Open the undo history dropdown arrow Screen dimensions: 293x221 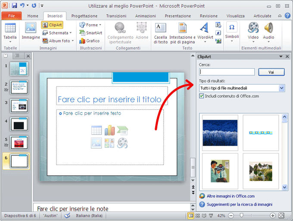point(28,5)
